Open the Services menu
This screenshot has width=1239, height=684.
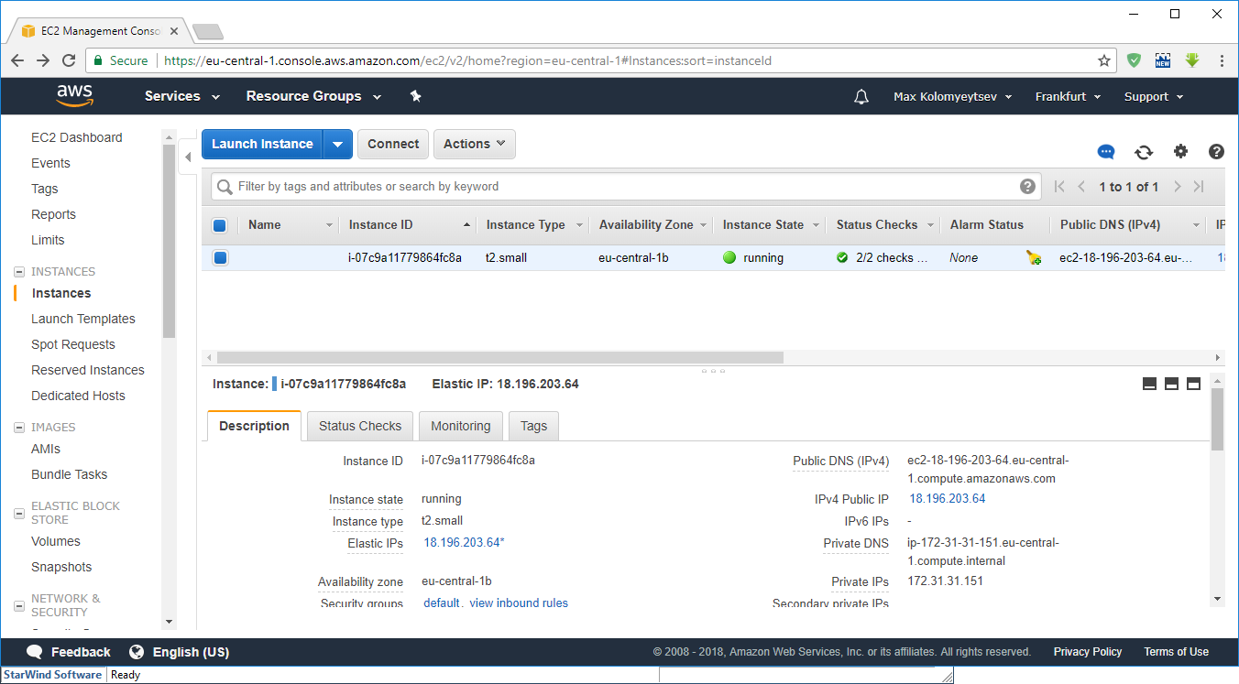pyautogui.click(x=182, y=96)
